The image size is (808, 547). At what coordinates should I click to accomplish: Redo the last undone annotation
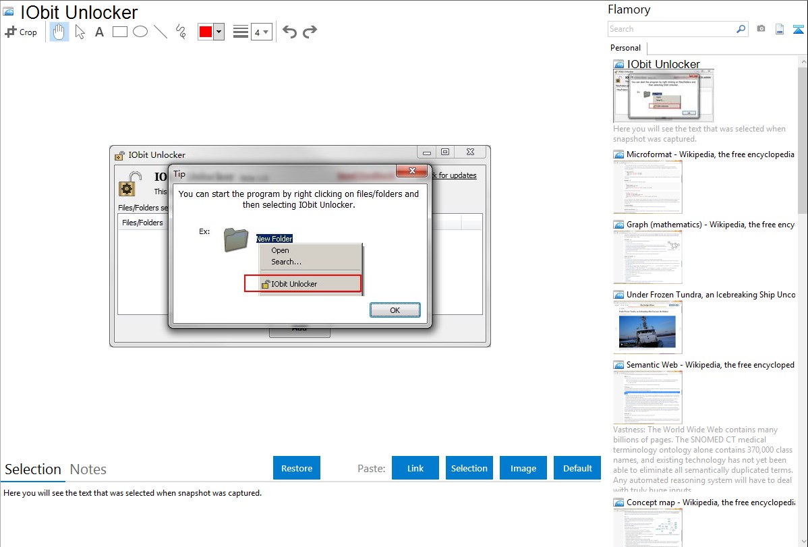click(310, 32)
